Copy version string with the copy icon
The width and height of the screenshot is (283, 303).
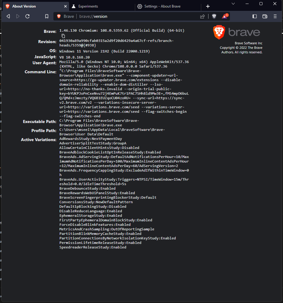63,36
